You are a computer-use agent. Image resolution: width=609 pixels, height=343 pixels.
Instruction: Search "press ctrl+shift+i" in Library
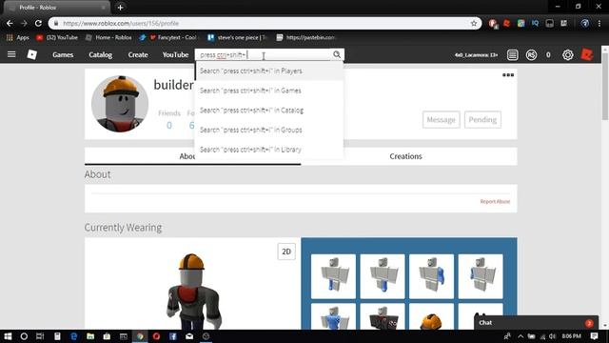click(269, 150)
